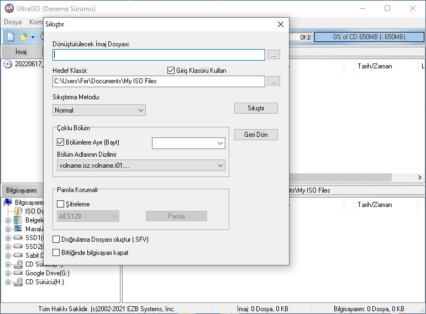This screenshot has width=426, height=314.
Task: Click the ISO Documents folder icon in tree
Action: [18, 211]
